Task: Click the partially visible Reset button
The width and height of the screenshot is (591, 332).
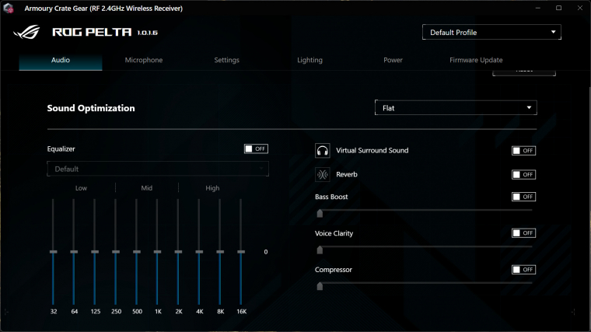Action: coord(523,72)
